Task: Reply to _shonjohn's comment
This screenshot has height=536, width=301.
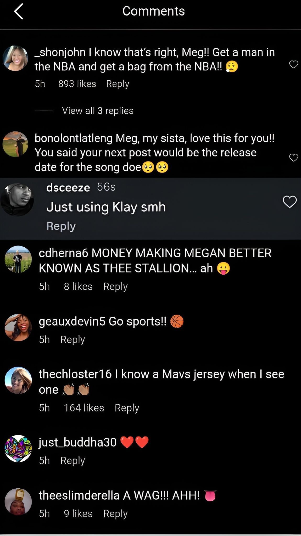Action: (118, 84)
